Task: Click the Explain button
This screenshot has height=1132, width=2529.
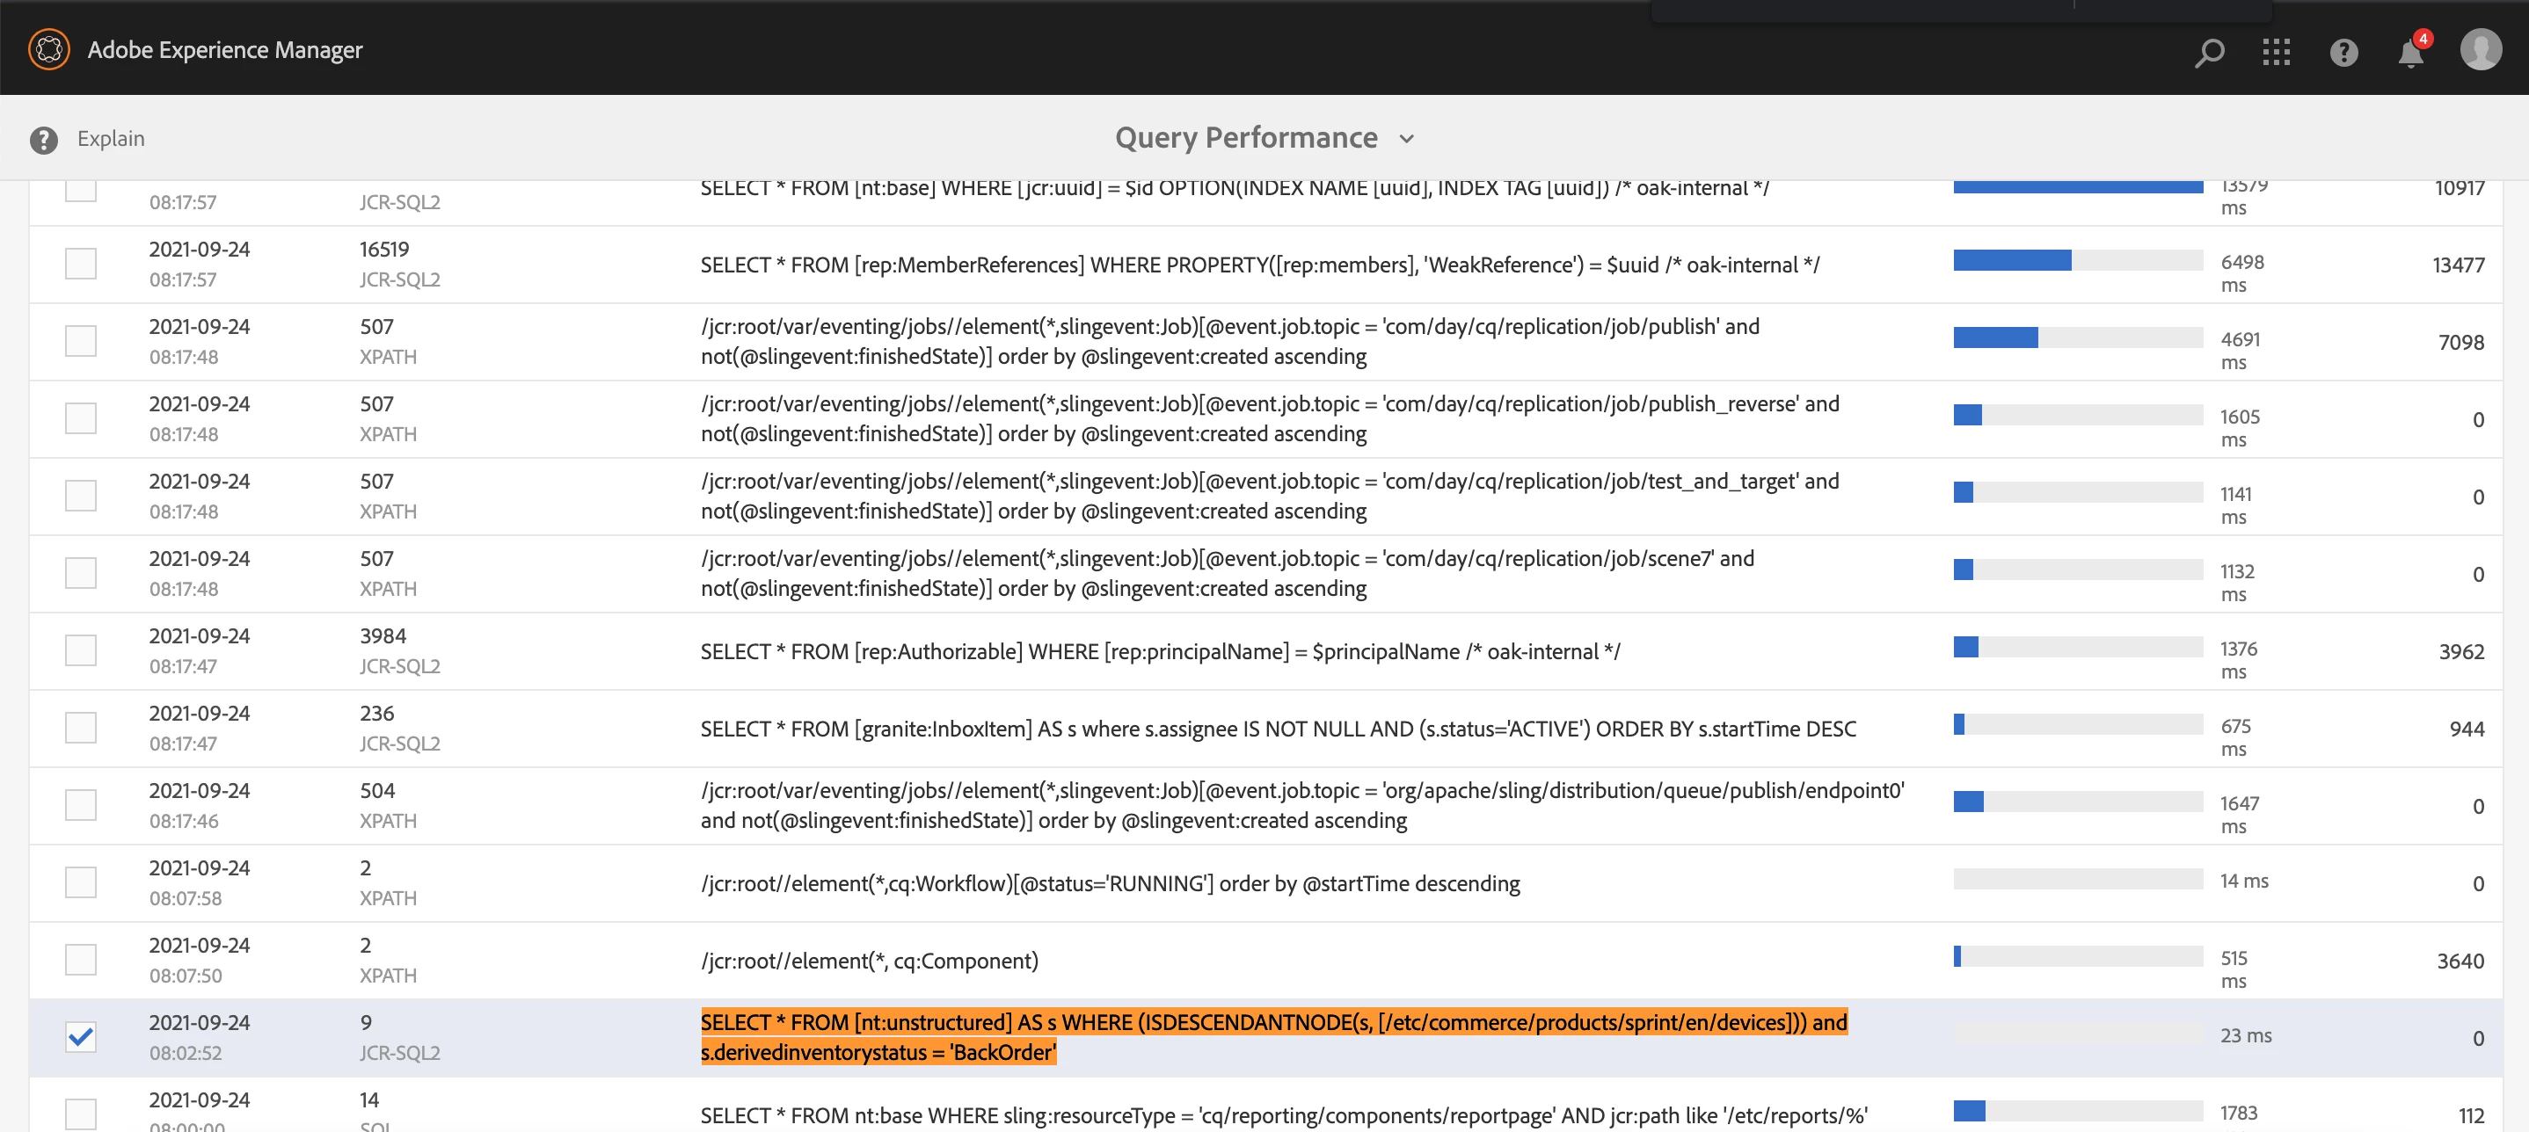Action: tap(111, 138)
